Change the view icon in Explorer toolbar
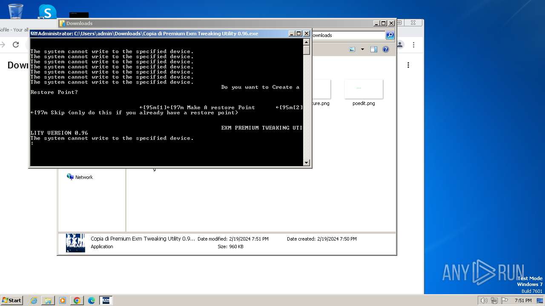Screen dimensions: 545x306 click(x=352, y=49)
